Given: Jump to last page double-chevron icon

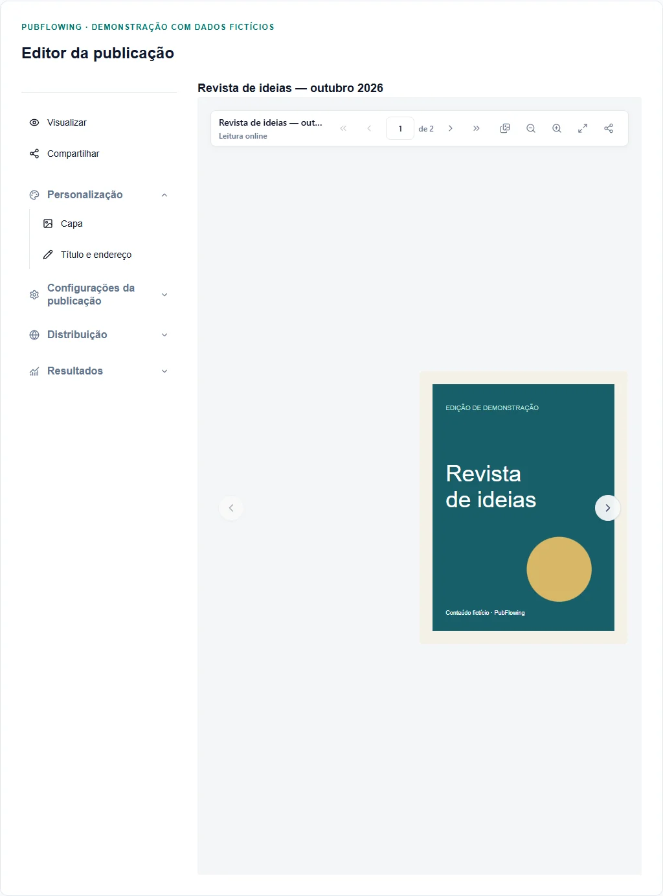Looking at the screenshot, I should [x=477, y=128].
